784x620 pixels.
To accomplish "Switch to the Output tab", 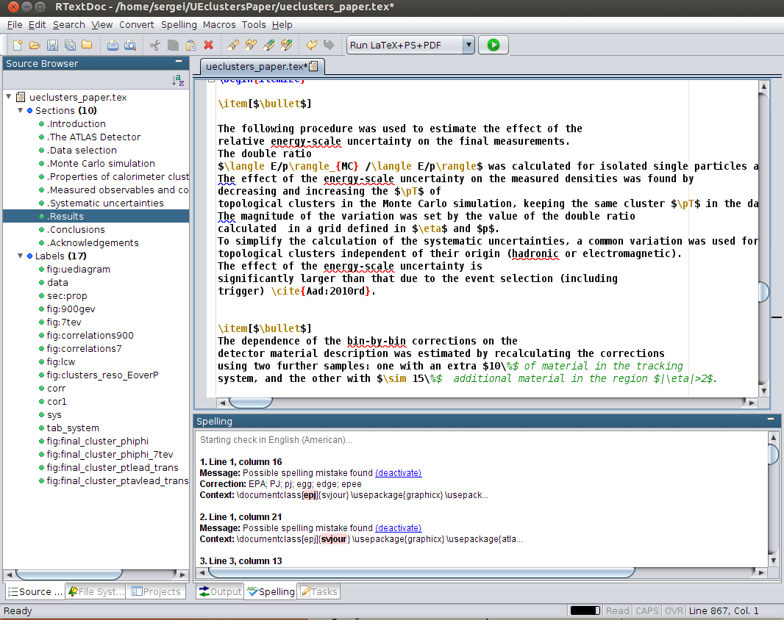I will (220, 591).
